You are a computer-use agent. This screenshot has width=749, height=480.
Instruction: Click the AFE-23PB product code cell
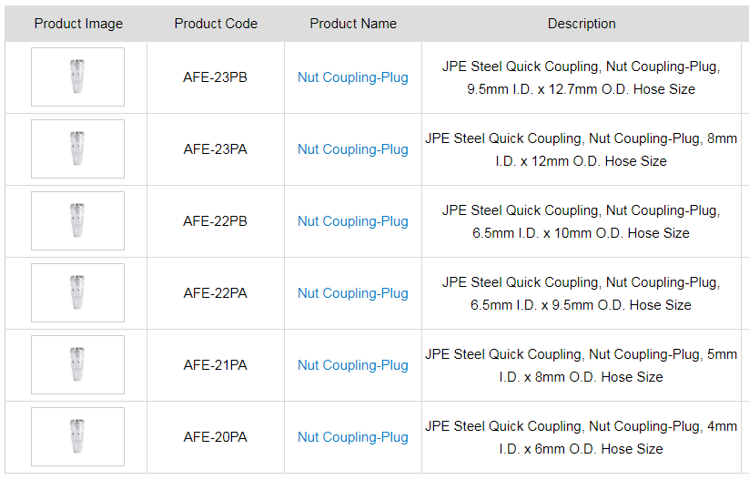tap(215, 77)
